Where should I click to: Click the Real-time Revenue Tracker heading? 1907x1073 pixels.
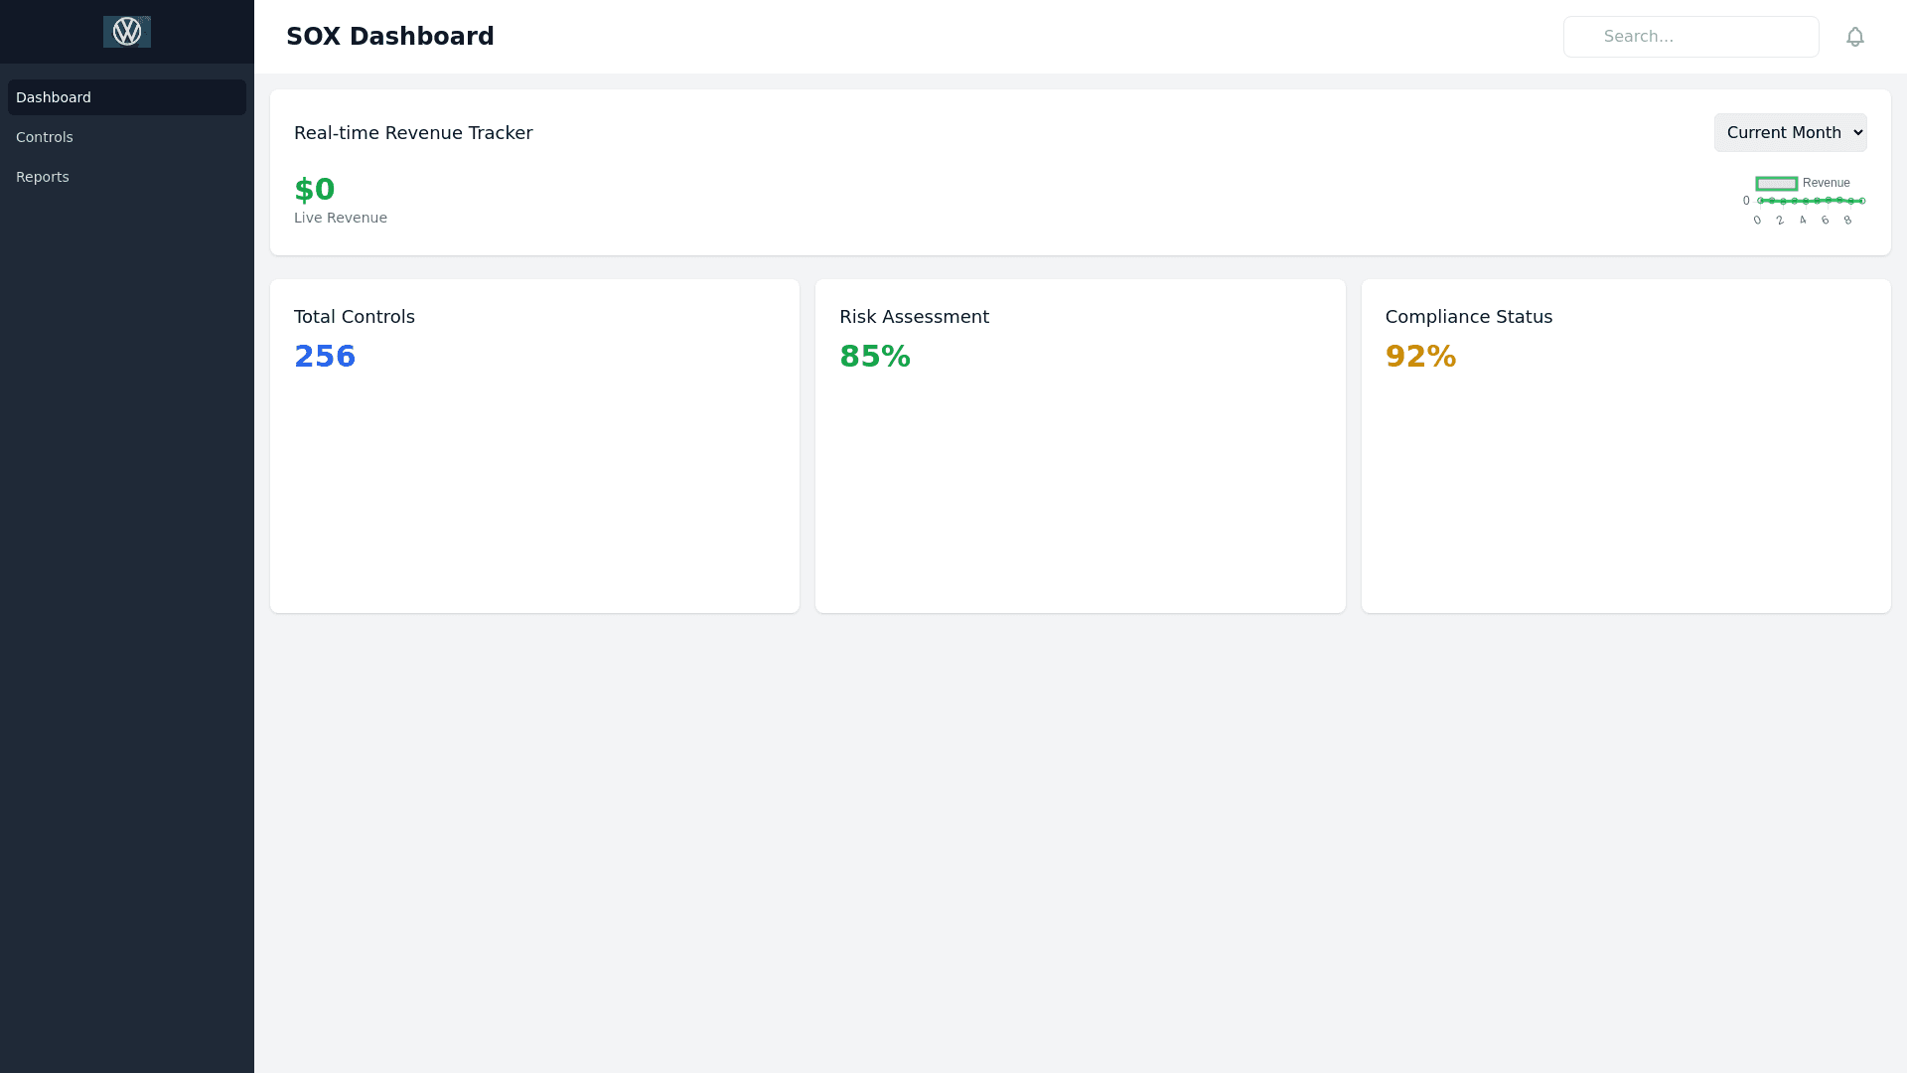(413, 133)
